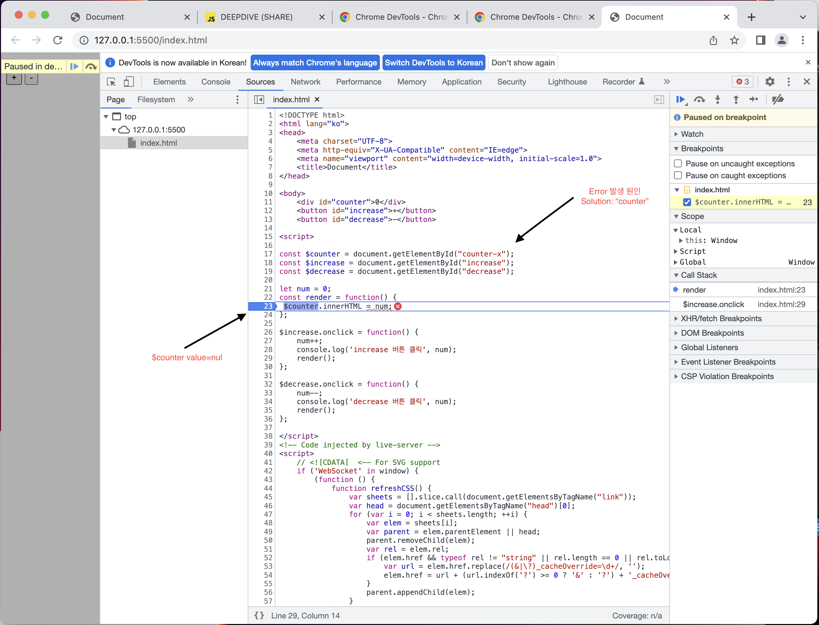The height and width of the screenshot is (625, 819).
Task: Click the Step out of function icon
Action: (x=736, y=99)
